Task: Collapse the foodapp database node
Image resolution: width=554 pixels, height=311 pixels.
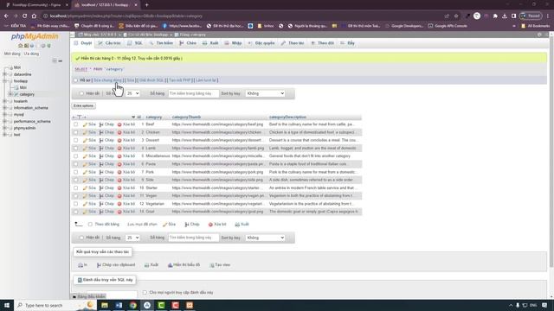Action: [4, 81]
